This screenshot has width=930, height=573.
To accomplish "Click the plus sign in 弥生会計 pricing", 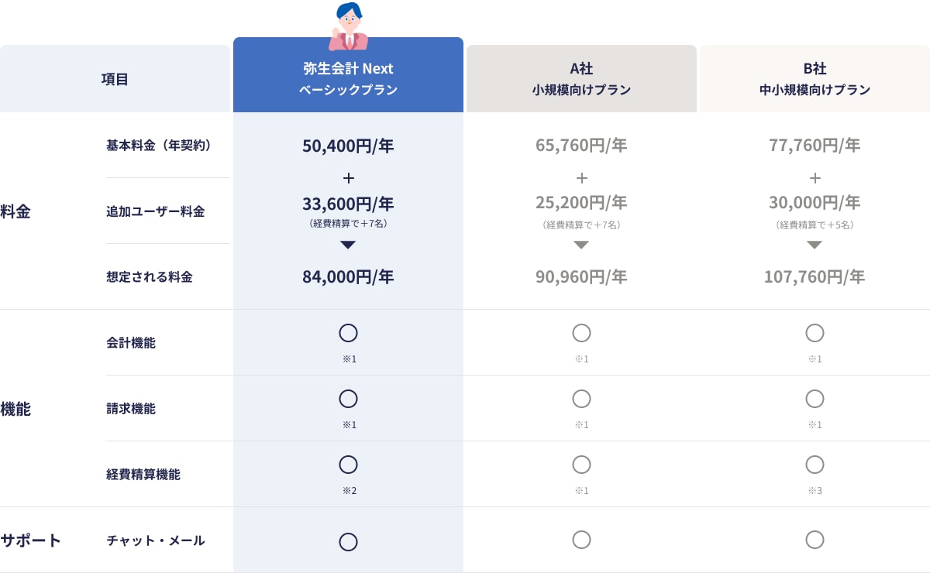I will pyautogui.click(x=348, y=178).
